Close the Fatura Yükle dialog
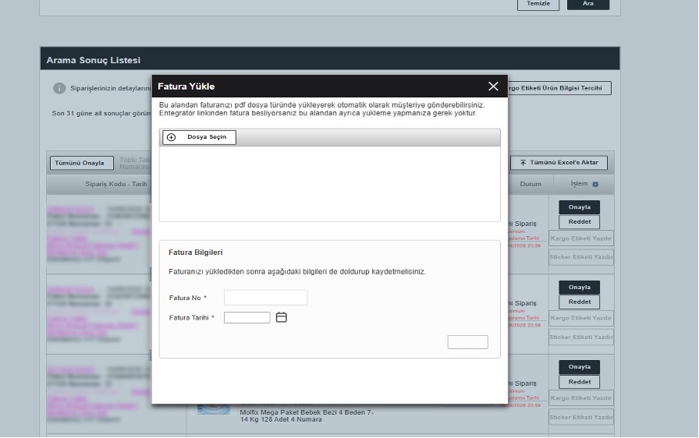 (x=493, y=87)
